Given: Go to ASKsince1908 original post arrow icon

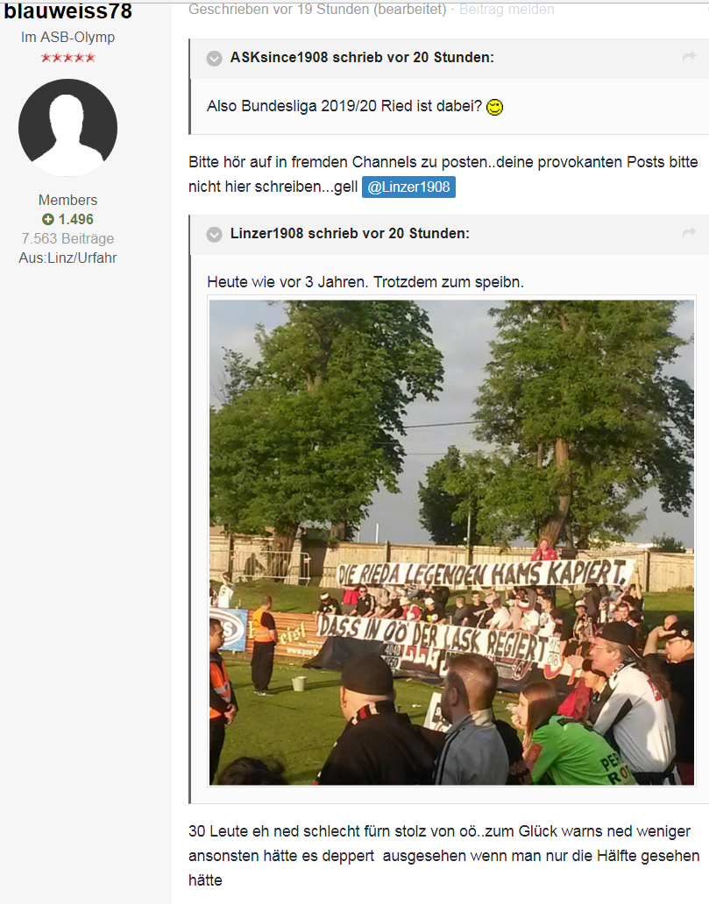Looking at the screenshot, I should click(689, 56).
